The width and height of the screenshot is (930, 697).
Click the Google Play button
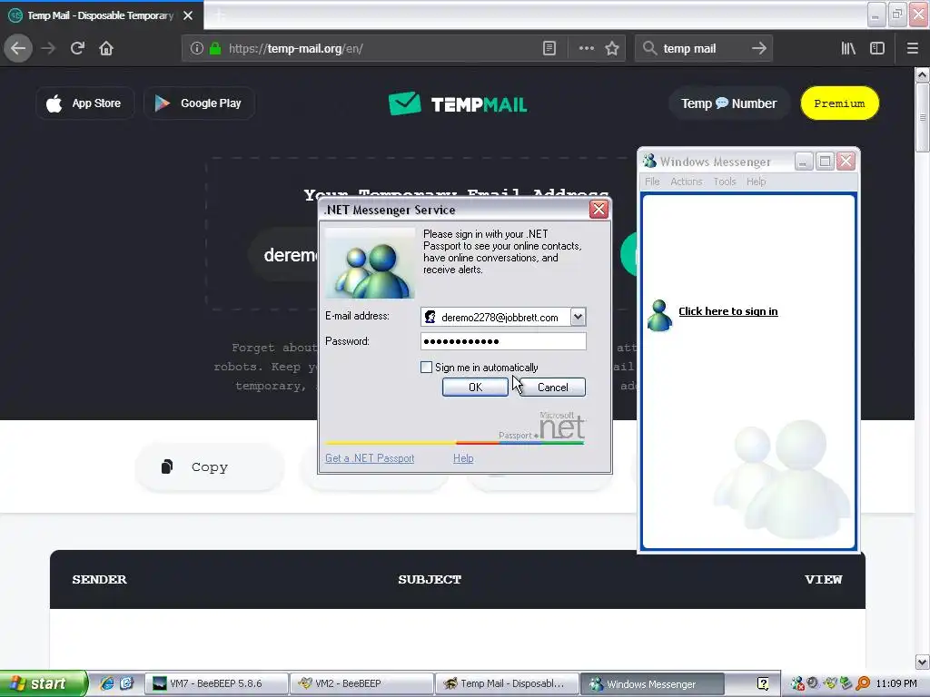(x=199, y=103)
